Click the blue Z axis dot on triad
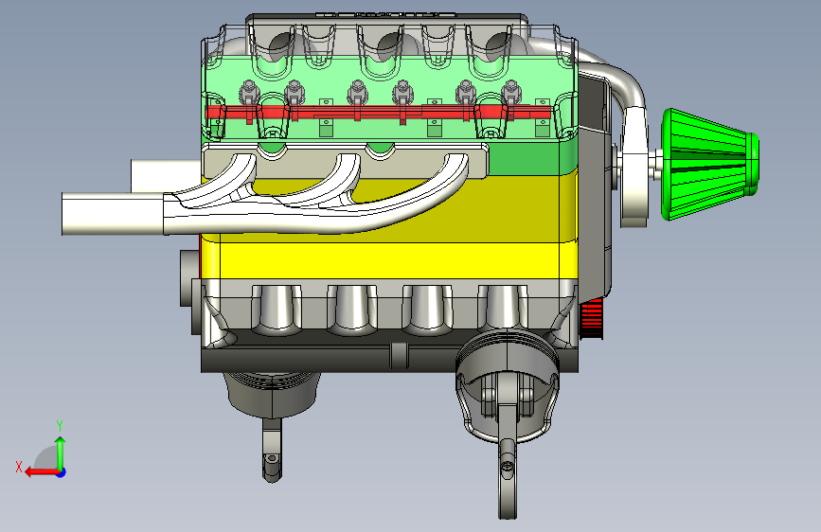The height and width of the screenshot is (532, 821). (62, 472)
